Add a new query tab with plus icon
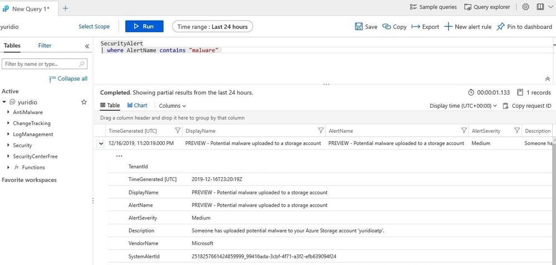The height and width of the screenshot is (265, 556). click(x=66, y=8)
